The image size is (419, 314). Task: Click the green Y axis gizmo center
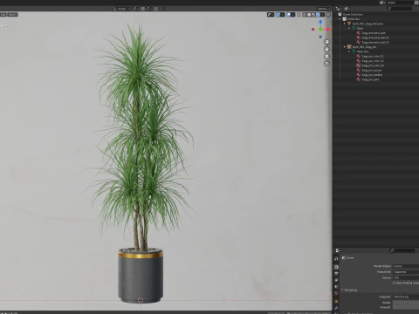pos(320,30)
